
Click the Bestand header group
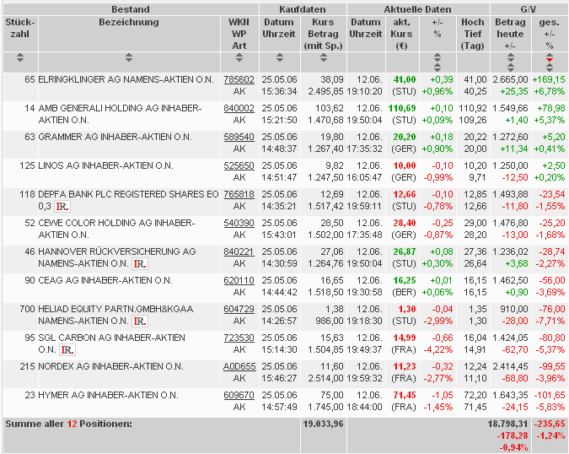(131, 9)
